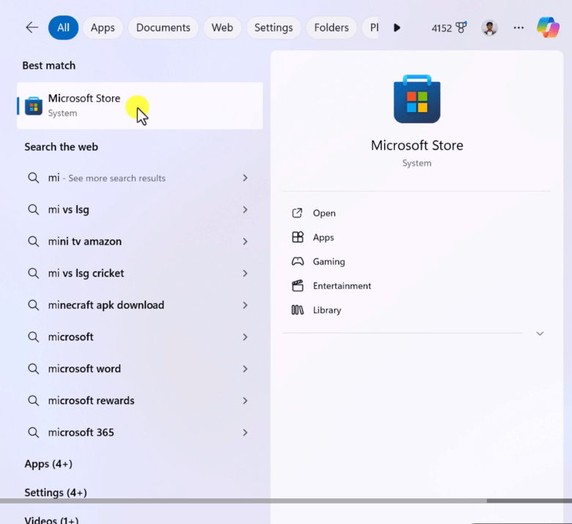Open the Microsoft Store best match result

(140, 105)
